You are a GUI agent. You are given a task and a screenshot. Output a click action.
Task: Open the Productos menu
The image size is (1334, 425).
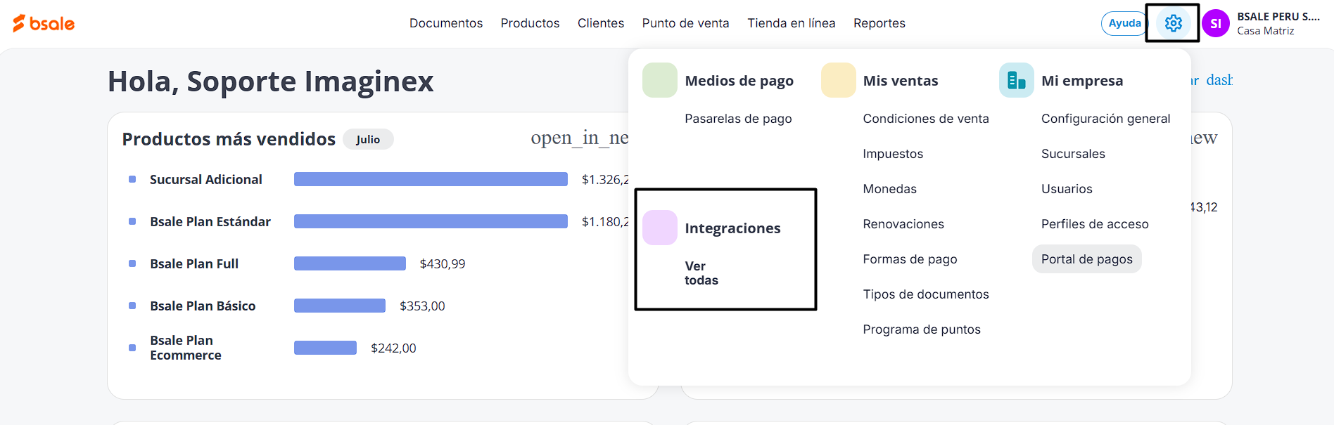(530, 23)
